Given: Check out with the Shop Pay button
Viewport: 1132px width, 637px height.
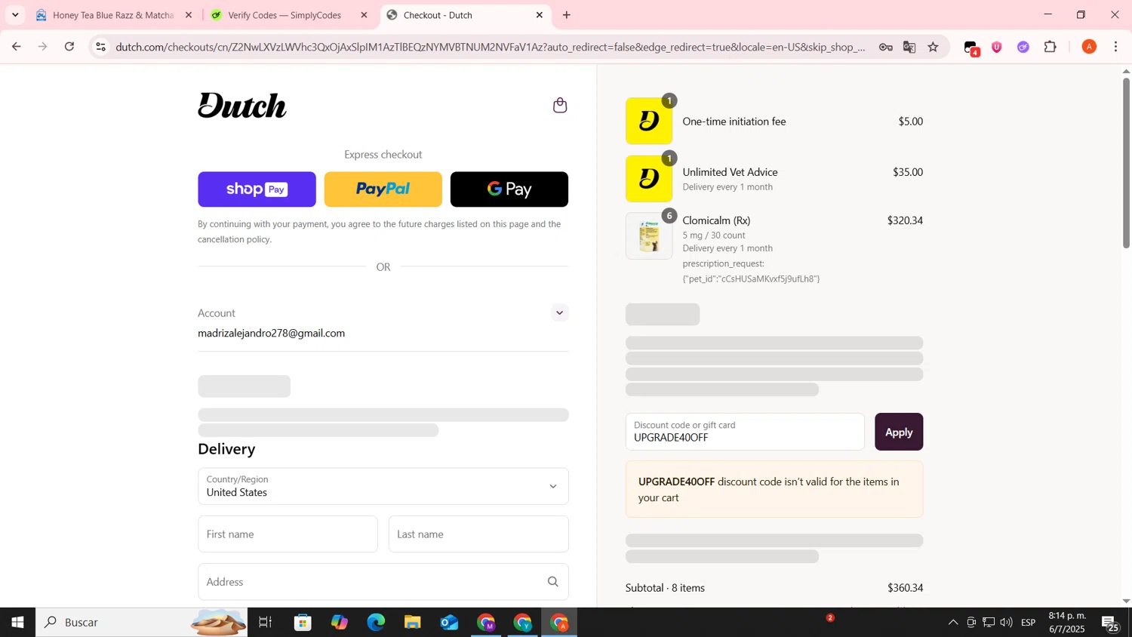Looking at the screenshot, I should click(x=257, y=189).
